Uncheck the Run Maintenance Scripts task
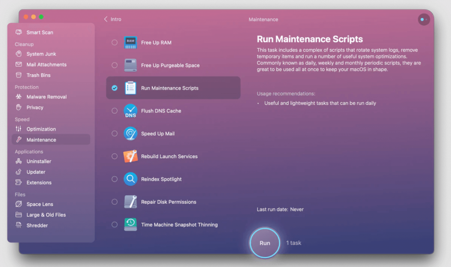The image size is (451, 267). [115, 88]
